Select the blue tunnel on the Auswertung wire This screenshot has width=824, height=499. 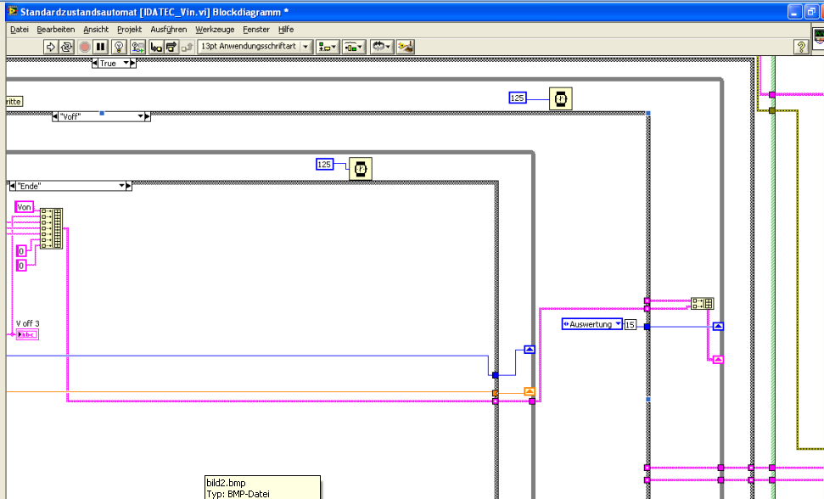(x=647, y=327)
